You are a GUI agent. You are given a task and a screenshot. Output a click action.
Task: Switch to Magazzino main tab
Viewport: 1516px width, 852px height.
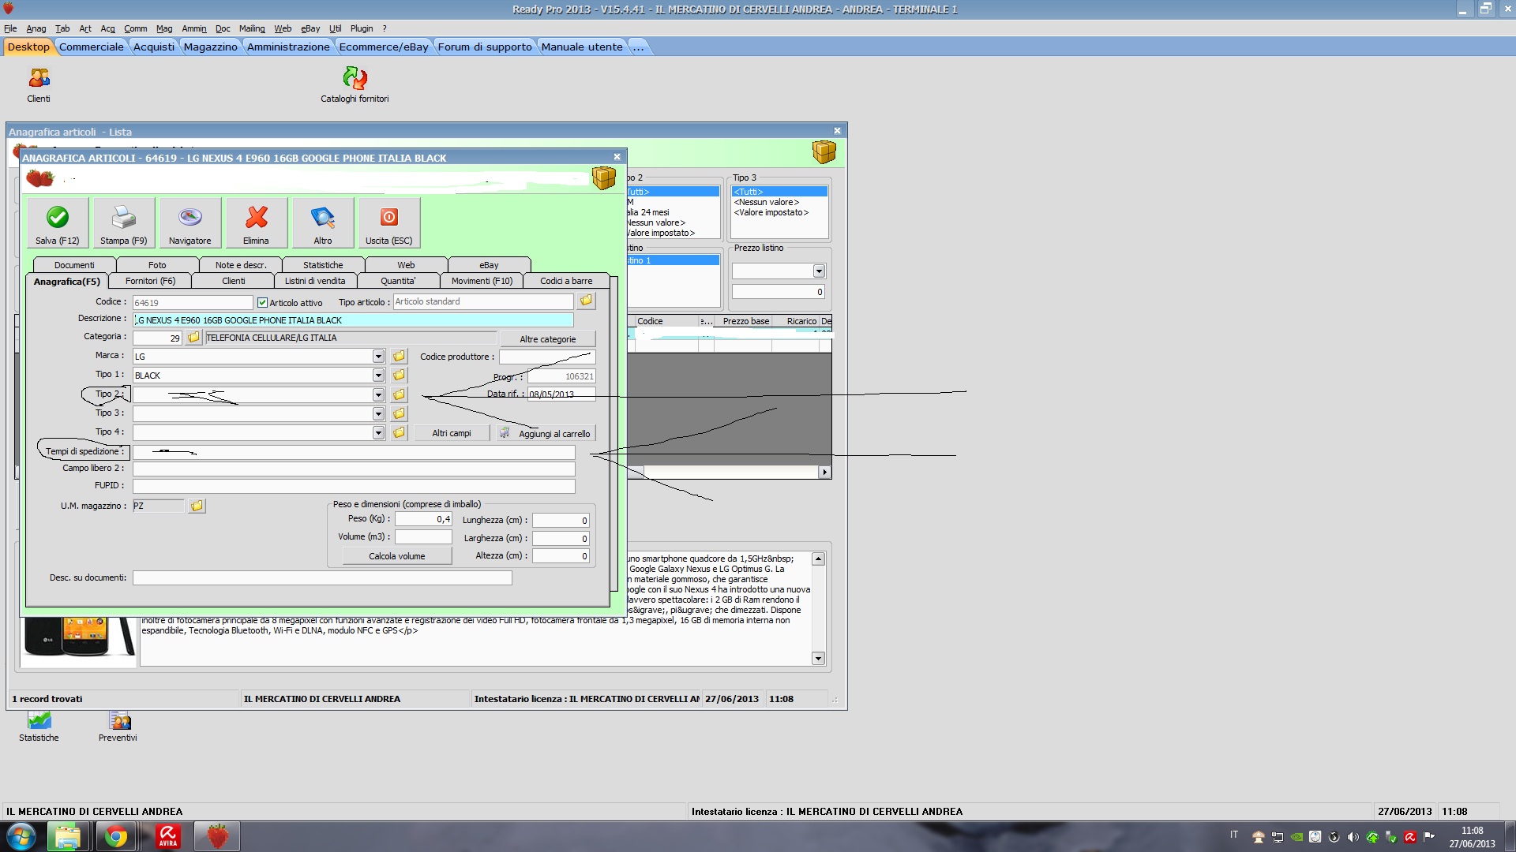(211, 47)
